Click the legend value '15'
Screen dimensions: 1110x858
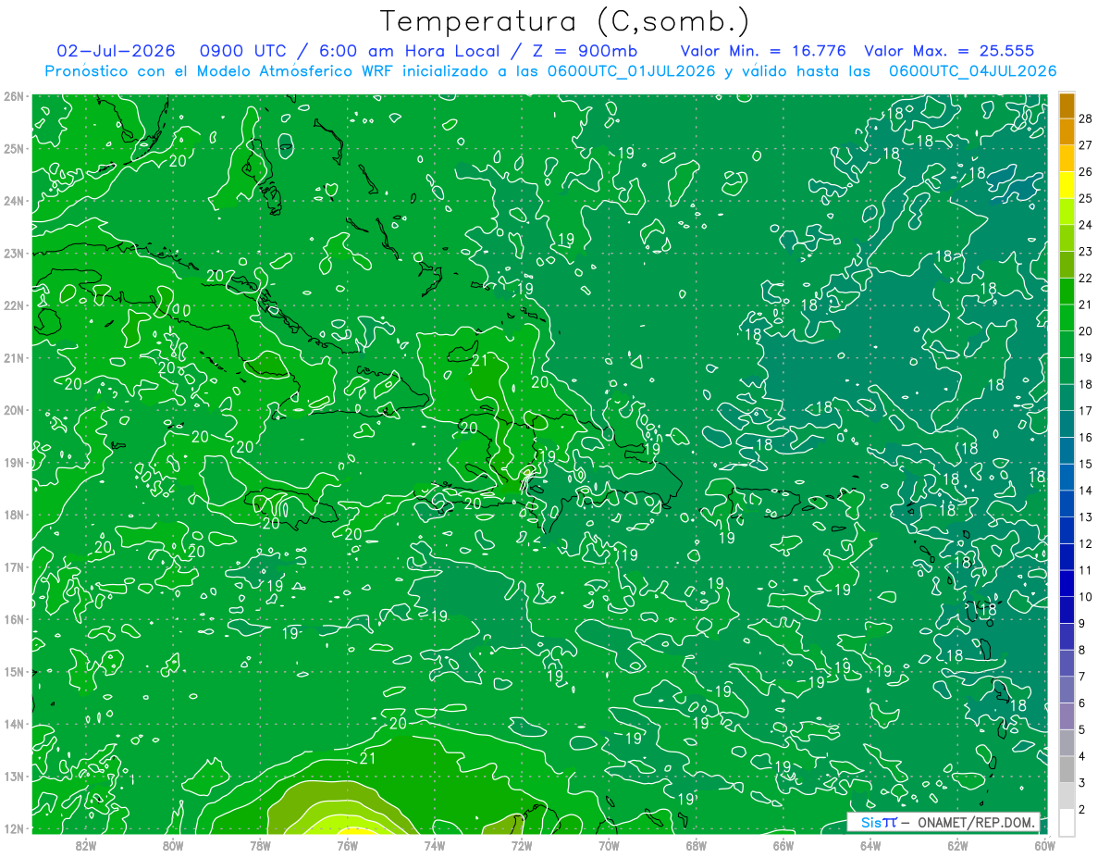(x=1085, y=464)
